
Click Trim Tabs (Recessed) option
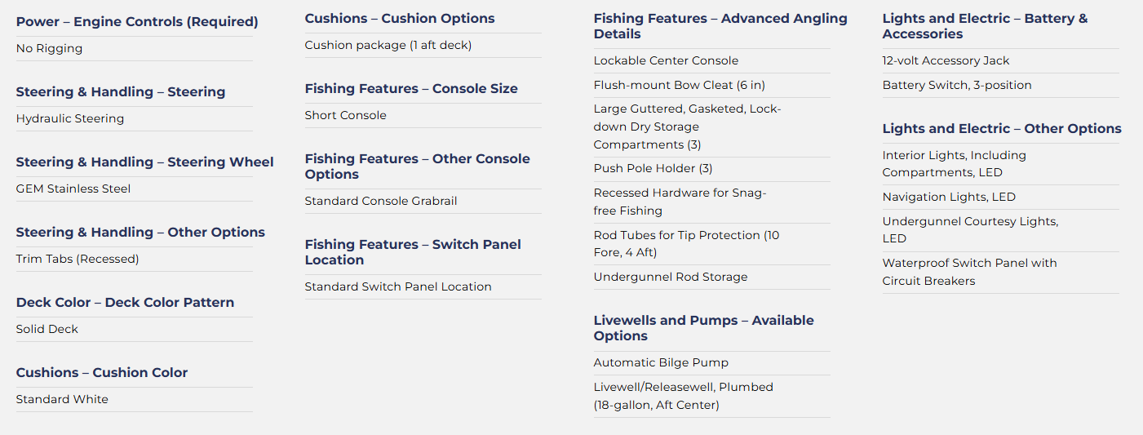coord(78,259)
